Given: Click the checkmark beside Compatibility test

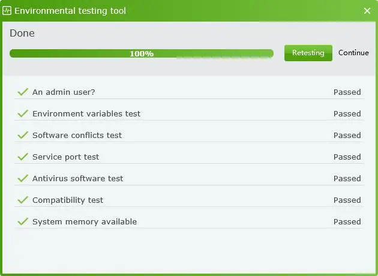Looking at the screenshot, I should [23, 200].
